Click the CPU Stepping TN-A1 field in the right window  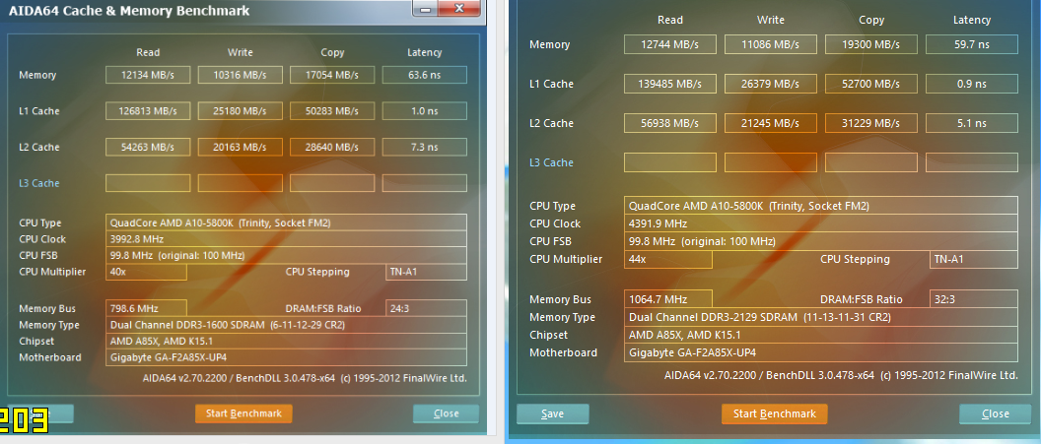point(973,259)
